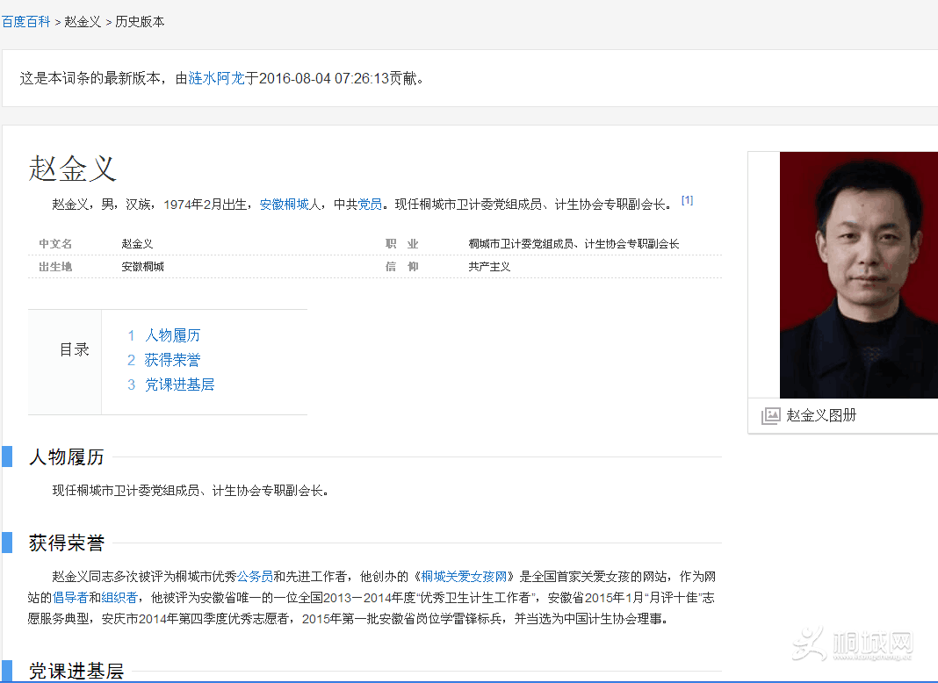
Task: Open the 赵金义图册 album label
Action: (821, 415)
